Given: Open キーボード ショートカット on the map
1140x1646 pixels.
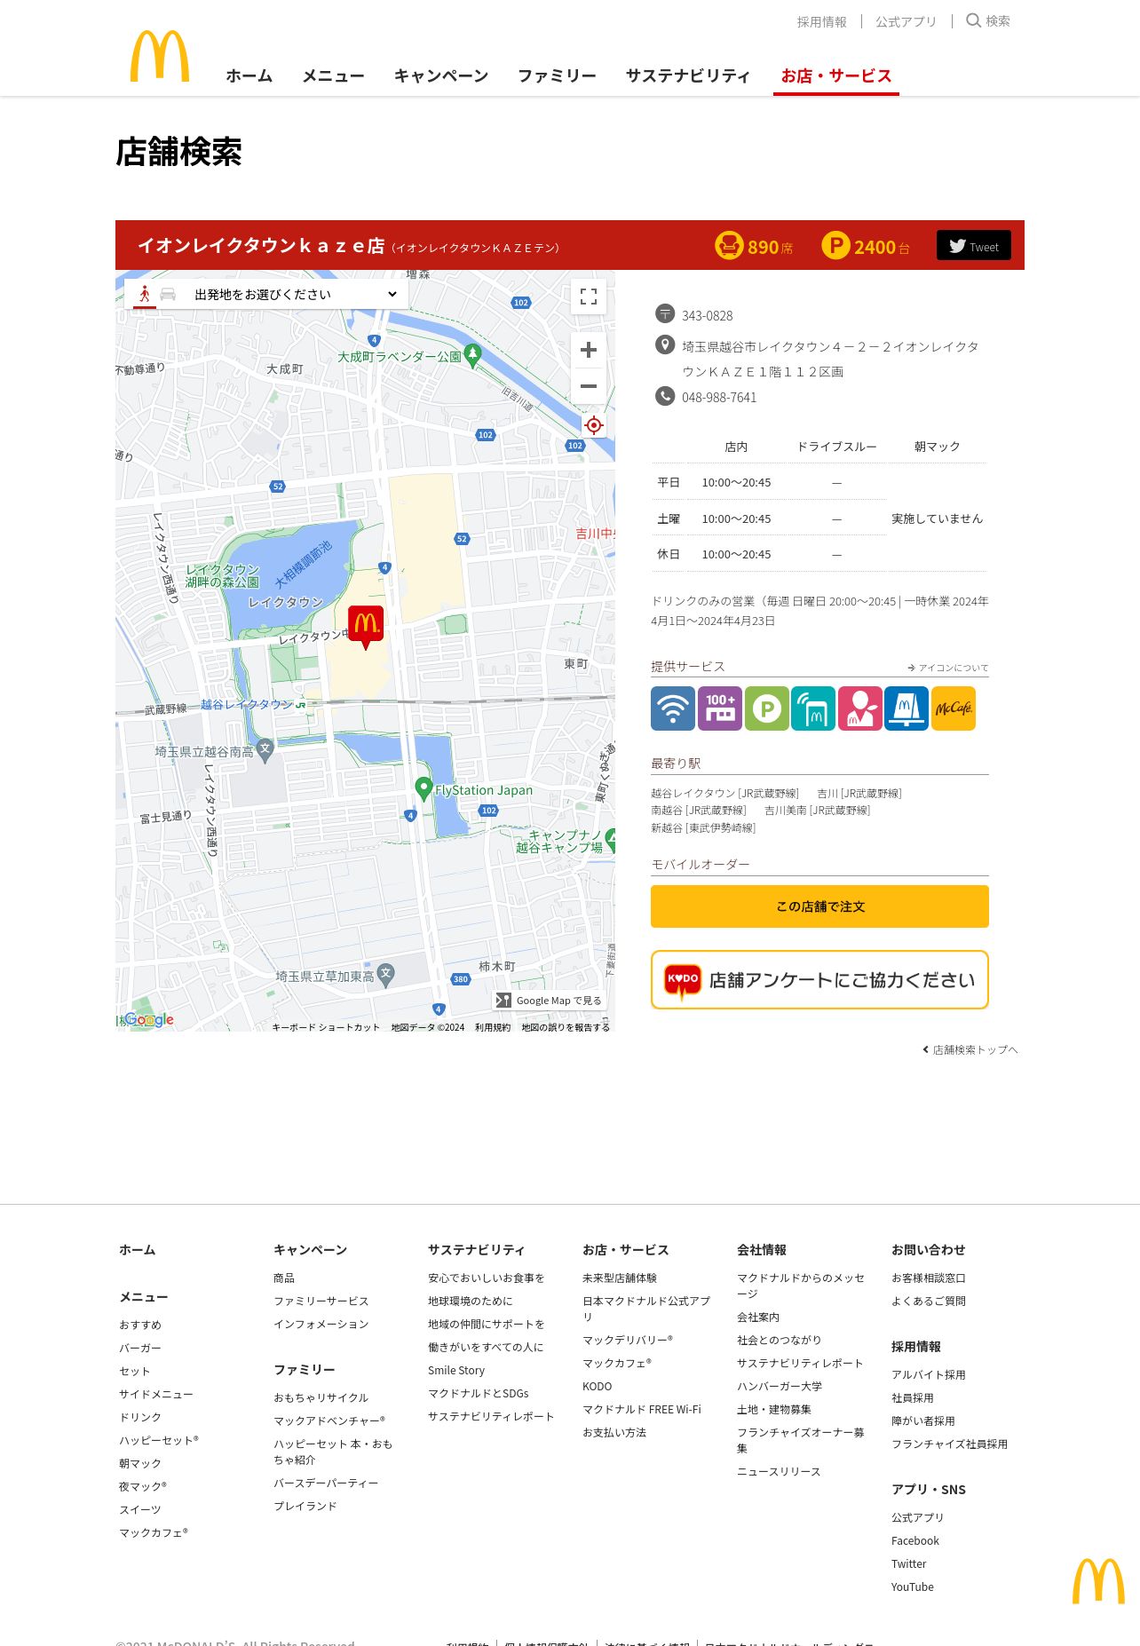Looking at the screenshot, I should [x=326, y=1027].
